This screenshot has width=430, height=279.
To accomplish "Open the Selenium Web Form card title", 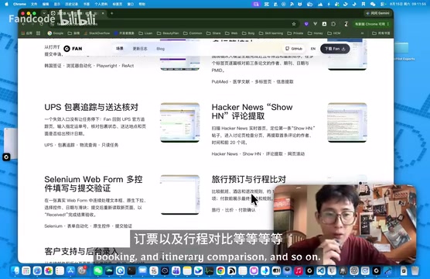I will coord(94,184).
